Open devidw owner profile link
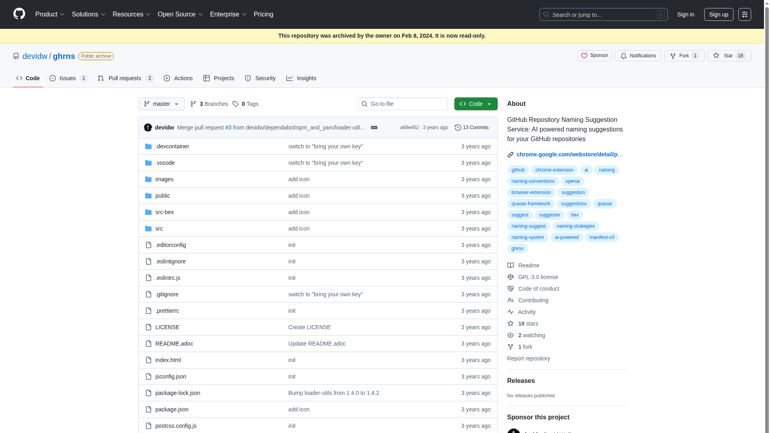 35,56
